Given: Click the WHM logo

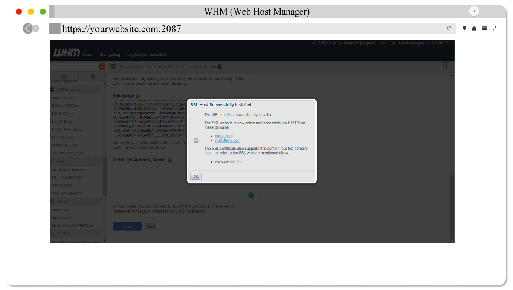Looking at the screenshot, I should 66,53.
